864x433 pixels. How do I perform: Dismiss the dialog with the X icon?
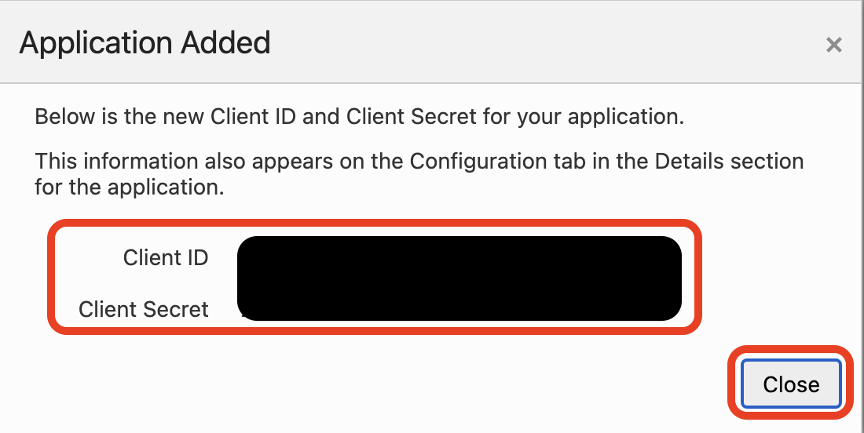click(x=833, y=45)
